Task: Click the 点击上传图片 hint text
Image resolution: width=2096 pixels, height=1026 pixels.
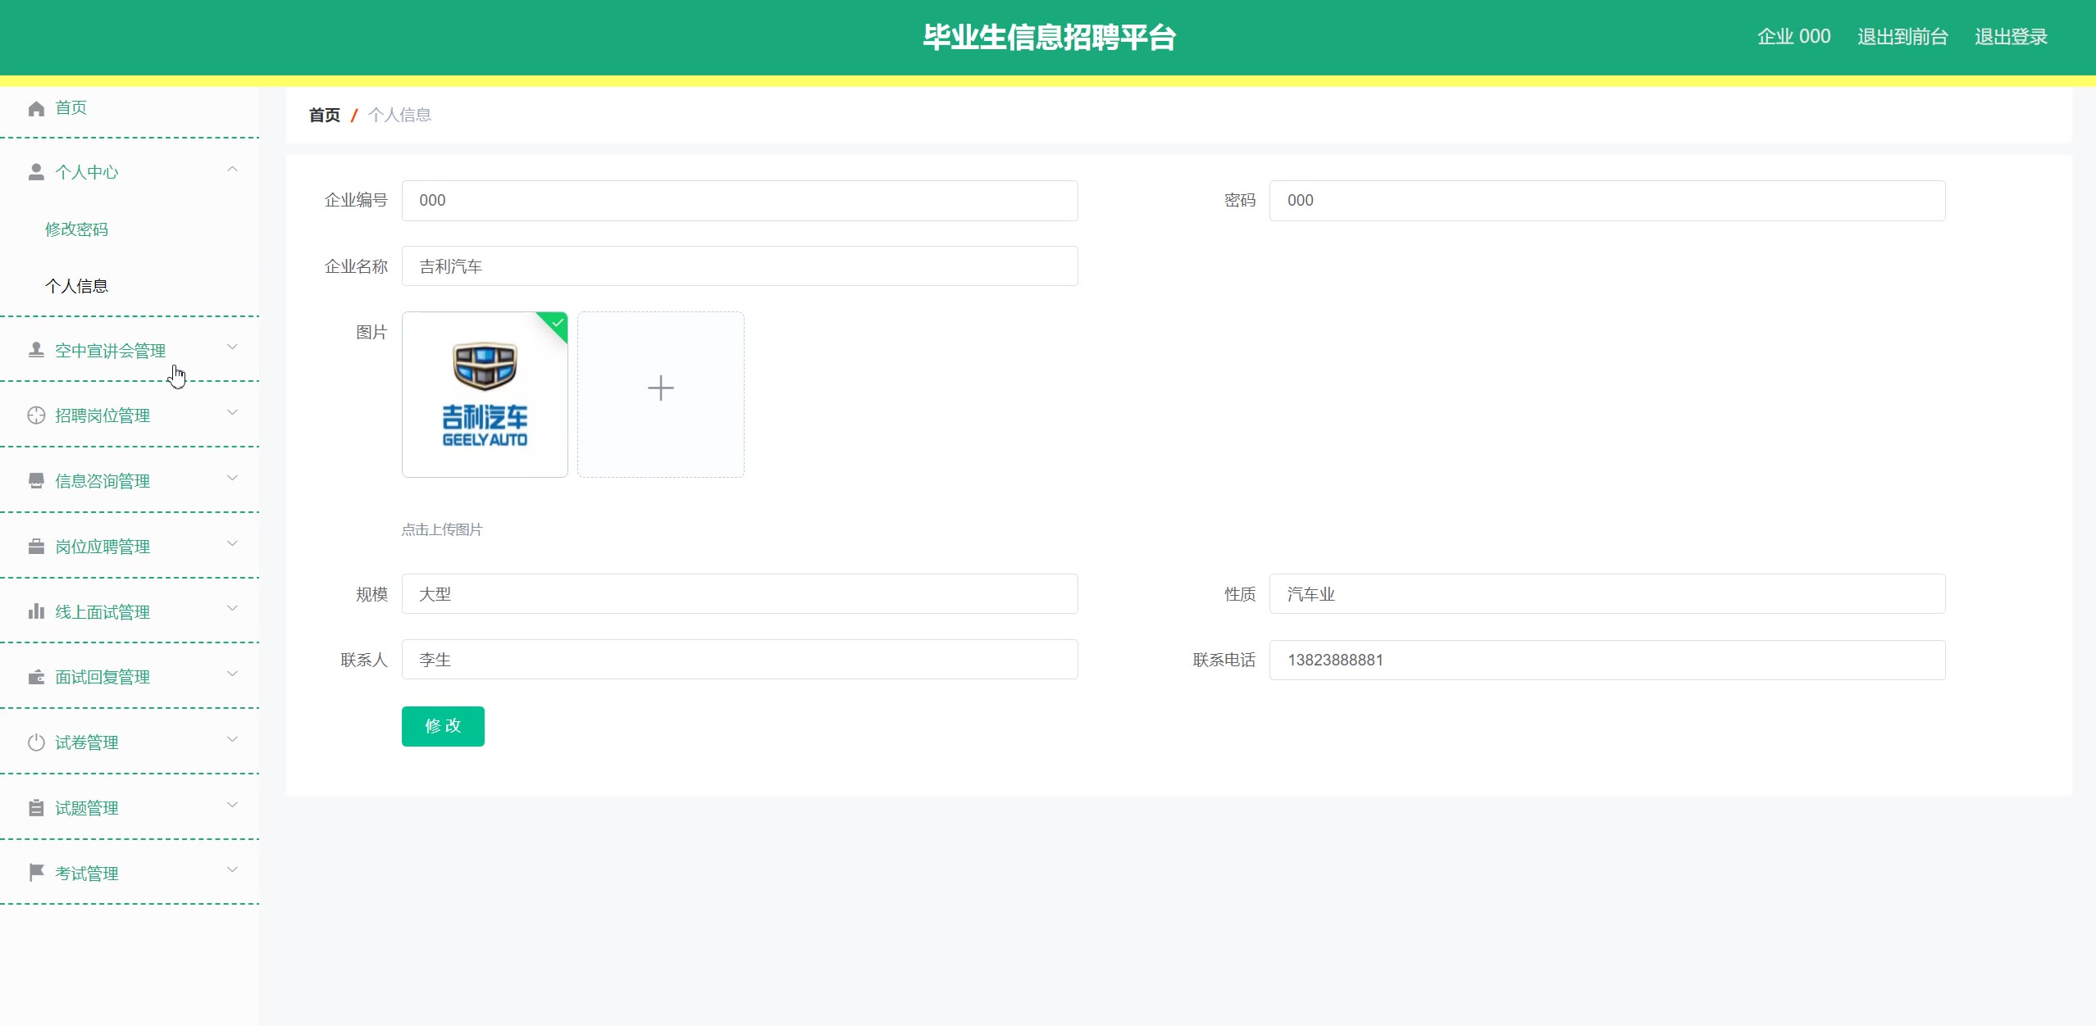Action: [442, 529]
